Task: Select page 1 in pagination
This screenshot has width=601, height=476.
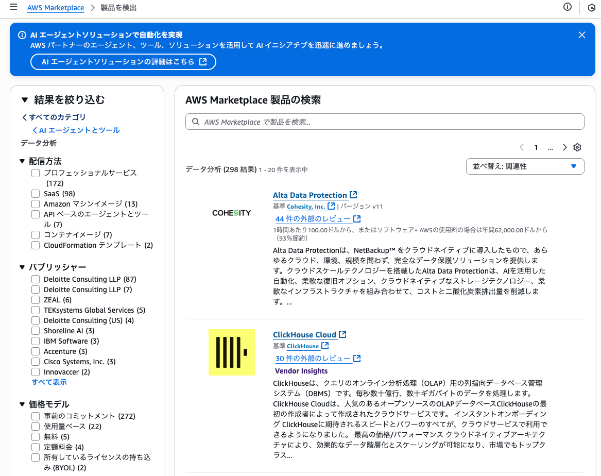Action: (536, 147)
